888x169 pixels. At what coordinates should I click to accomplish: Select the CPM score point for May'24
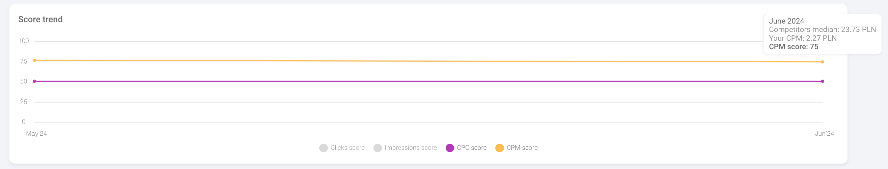pos(34,60)
